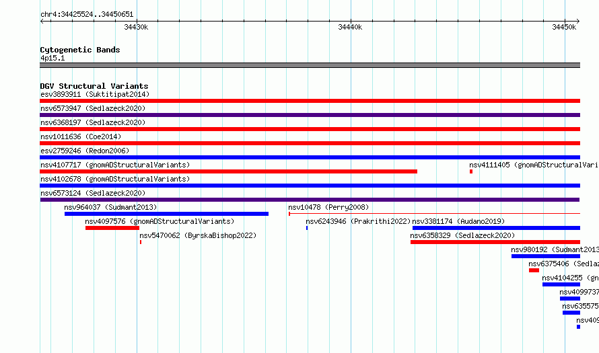Click the esv3893911 (Suktitipat2014) variant label
Viewport: 599px width, 353px height.
click(x=95, y=94)
